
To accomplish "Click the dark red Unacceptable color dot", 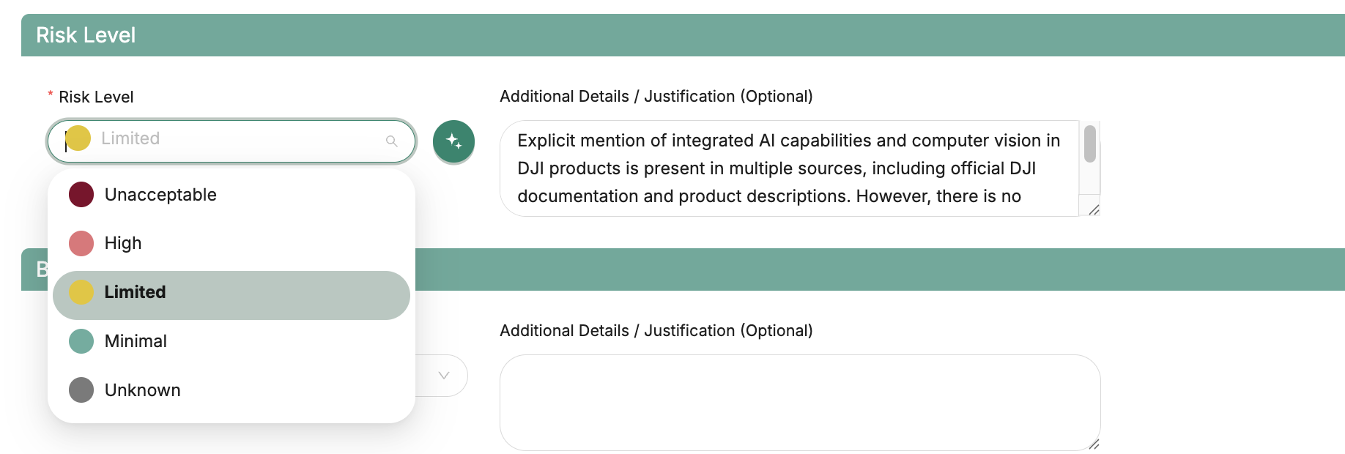I will click(81, 195).
